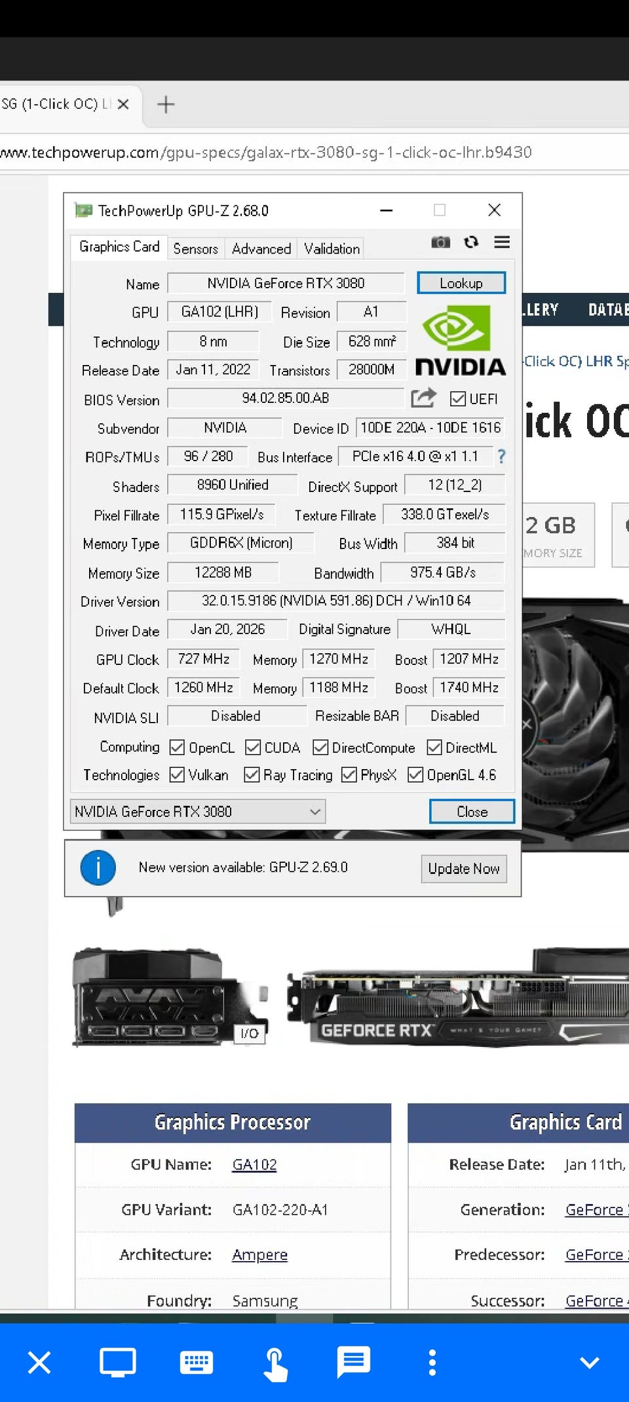Open the GPU-Z hamburger menu

(502, 242)
